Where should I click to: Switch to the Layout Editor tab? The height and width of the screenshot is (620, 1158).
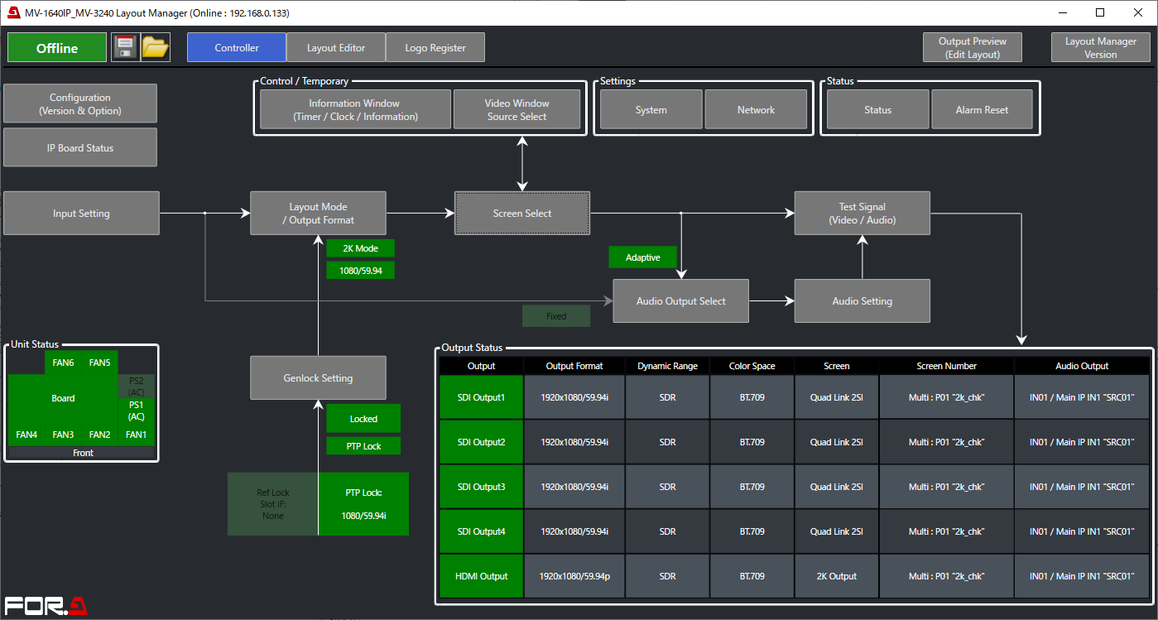pyautogui.click(x=335, y=48)
